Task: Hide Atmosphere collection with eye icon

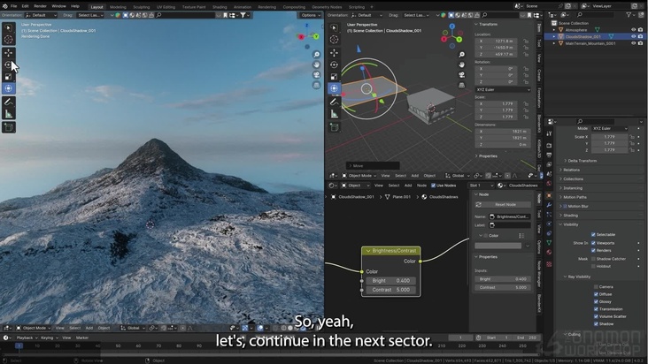Action: [x=633, y=30]
